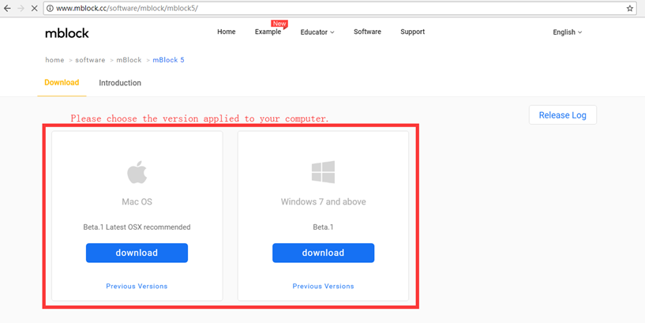Open the mblock logo homepage
Viewport: 645px width, 323px height.
(67, 33)
